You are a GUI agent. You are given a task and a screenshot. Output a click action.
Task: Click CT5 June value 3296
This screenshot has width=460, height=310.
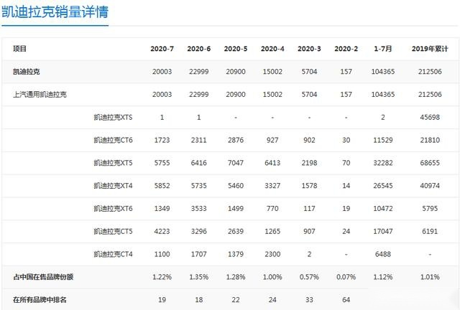(x=199, y=231)
